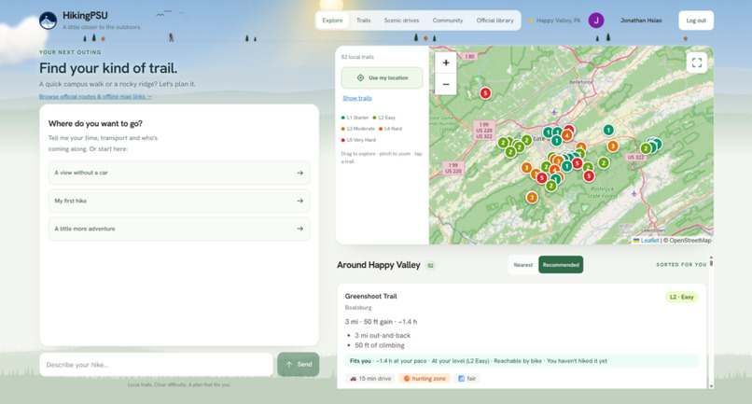Click arrow icon on 'A little more adventure'

[x=300, y=229]
